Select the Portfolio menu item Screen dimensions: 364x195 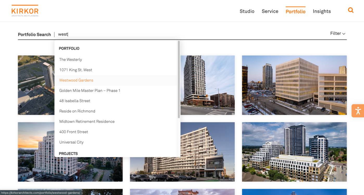coord(296,11)
